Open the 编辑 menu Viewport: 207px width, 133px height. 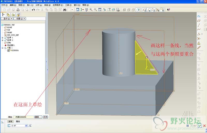click(x=13, y=5)
